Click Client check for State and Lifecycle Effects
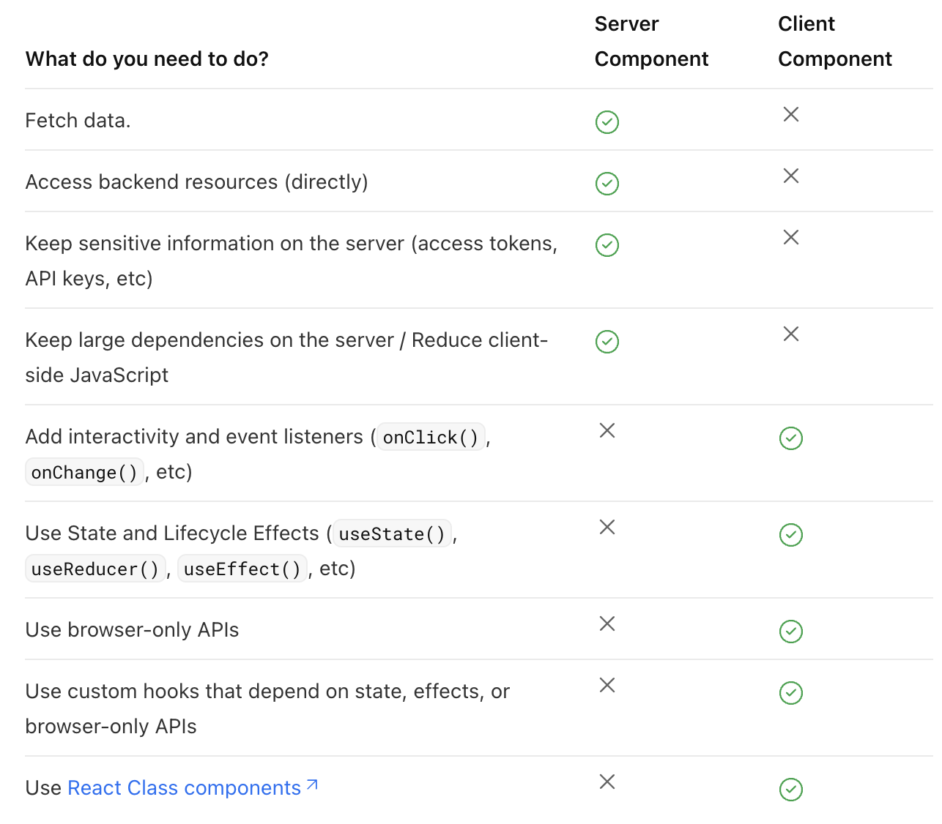Image resolution: width=942 pixels, height=824 pixels. (x=791, y=535)
